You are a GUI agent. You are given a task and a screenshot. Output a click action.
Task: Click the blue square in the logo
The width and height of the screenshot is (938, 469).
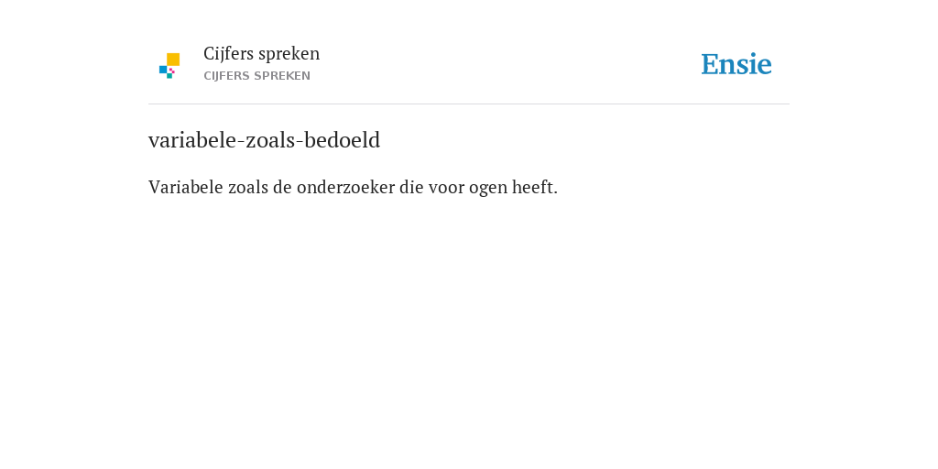pos(163,70)
